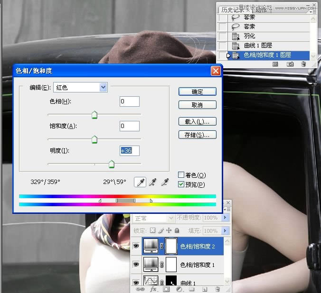The height and width of the screenshot is (293, 321).
Task: Click the Add to Sample eyedropper (plus)
Action: click(x=152, y=182)
